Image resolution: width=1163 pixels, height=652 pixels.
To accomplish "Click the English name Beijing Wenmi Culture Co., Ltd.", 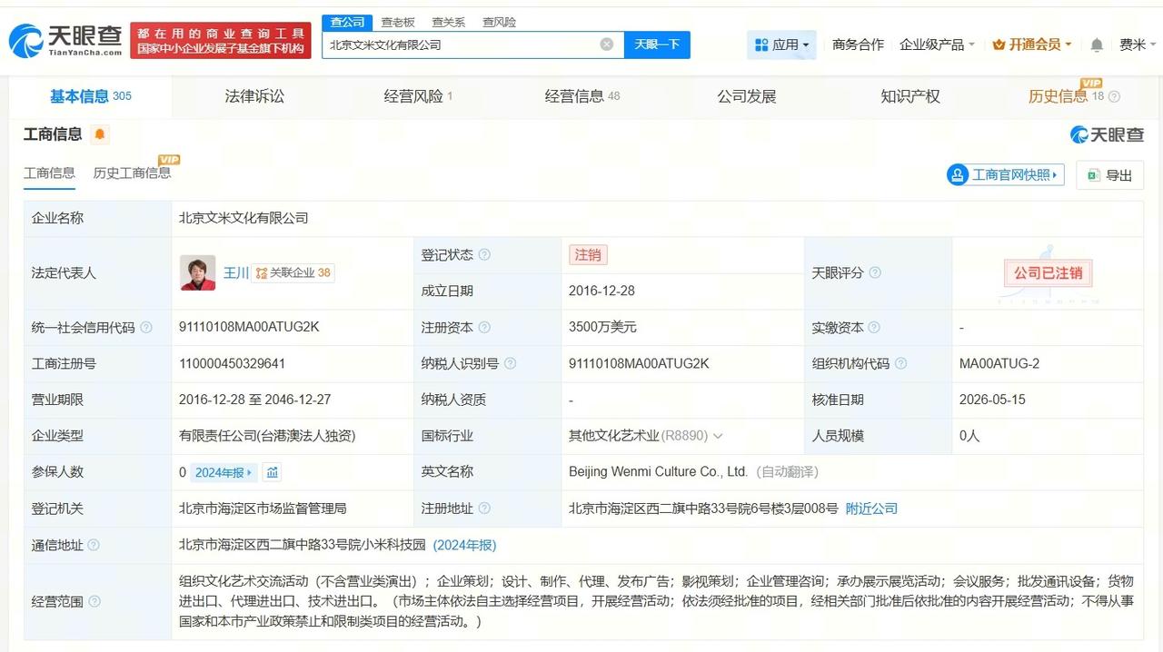I will coord(659,472).
